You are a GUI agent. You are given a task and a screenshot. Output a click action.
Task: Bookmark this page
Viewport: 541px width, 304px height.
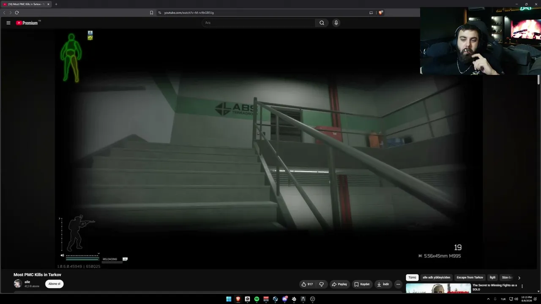tap(151, 13)
